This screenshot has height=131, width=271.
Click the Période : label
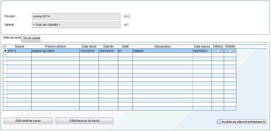pyautogui.click(x=10, y=16)
